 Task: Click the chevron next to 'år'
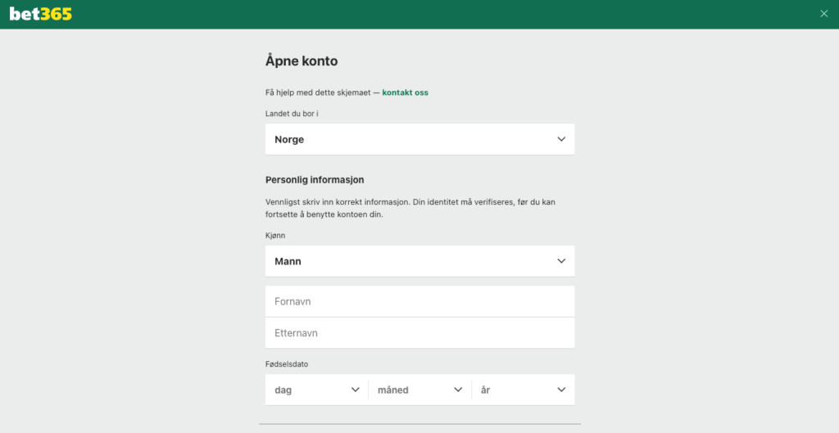(561, 390)
